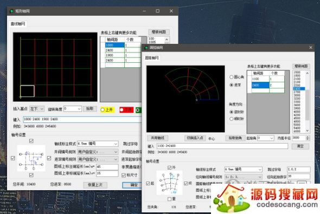320x214 pixels.
Task: Click the 恢复上次 button
Action: pos(95,185)
